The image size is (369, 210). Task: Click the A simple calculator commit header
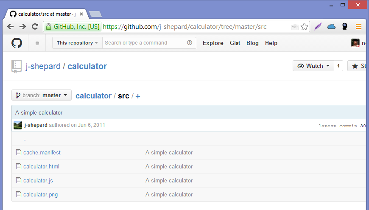point(39,113)
